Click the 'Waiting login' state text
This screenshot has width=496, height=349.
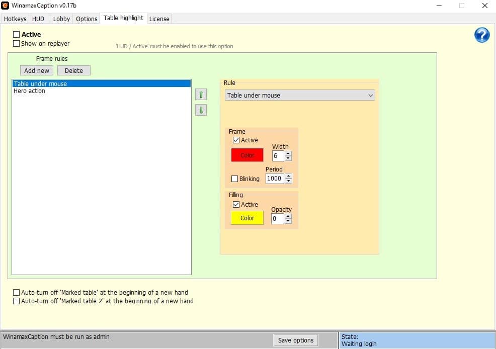click(359, 343)
